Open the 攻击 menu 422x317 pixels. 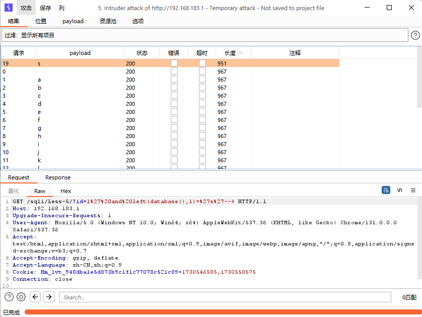(26, 8)
